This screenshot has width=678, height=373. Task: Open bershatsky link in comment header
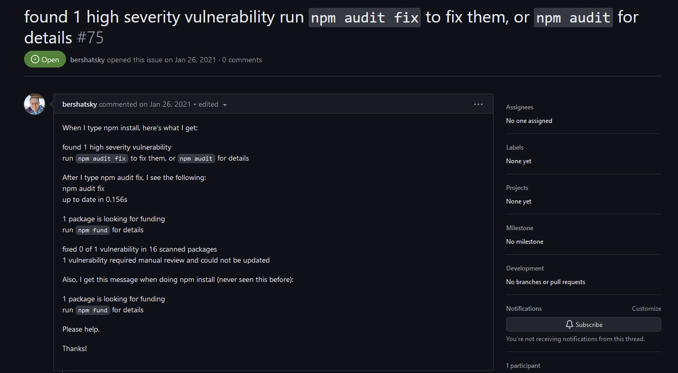[80, 104]
